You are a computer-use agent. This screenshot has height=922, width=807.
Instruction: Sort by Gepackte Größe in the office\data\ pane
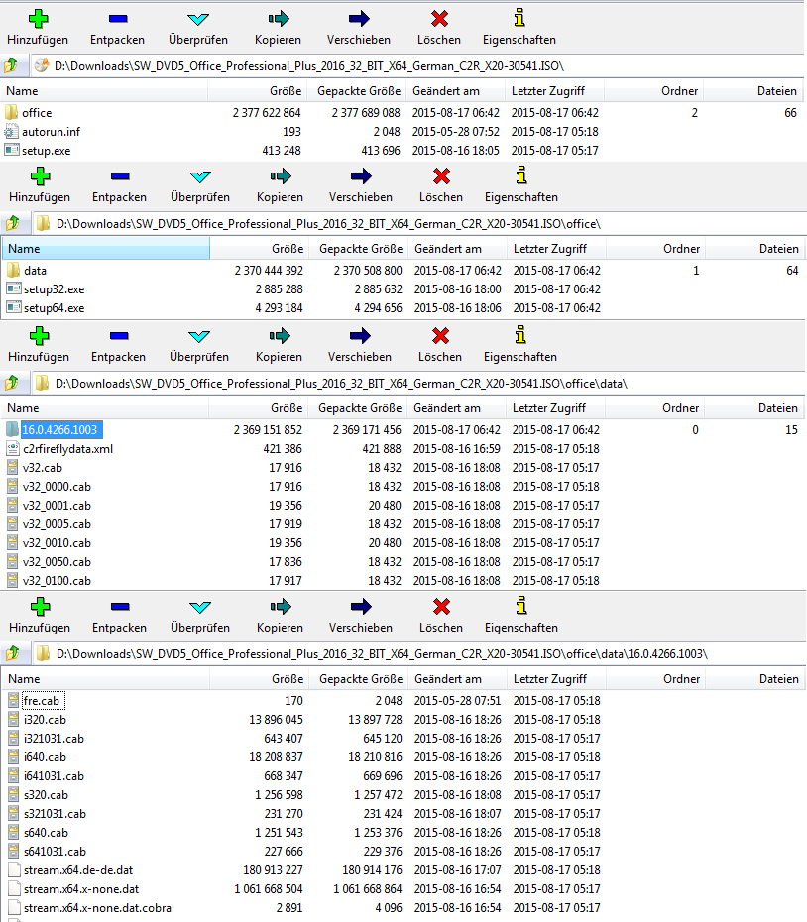point(360,408)
